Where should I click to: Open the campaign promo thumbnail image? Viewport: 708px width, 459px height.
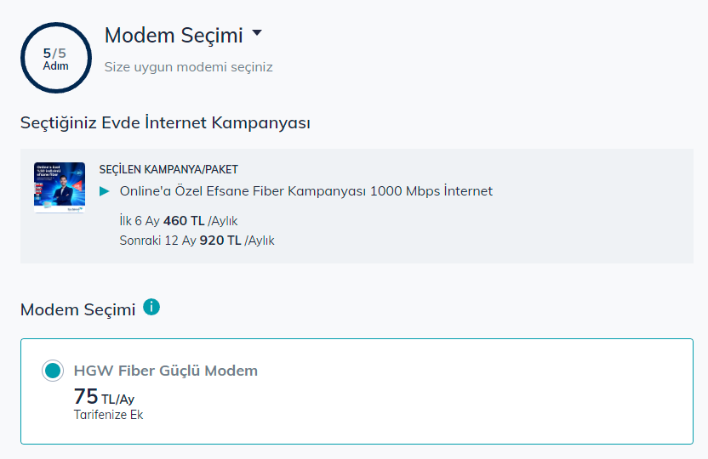60,187
